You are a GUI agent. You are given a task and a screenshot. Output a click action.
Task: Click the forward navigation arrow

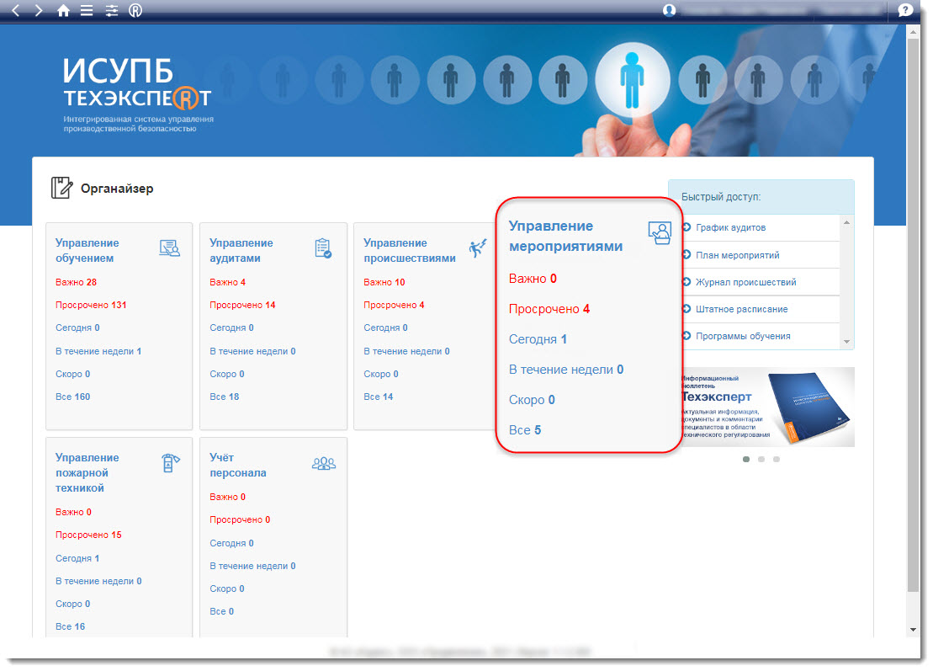coord(39,10)
